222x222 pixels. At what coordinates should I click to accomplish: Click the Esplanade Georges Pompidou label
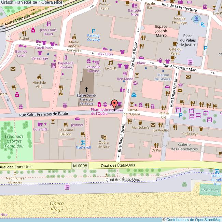point(14,141)
